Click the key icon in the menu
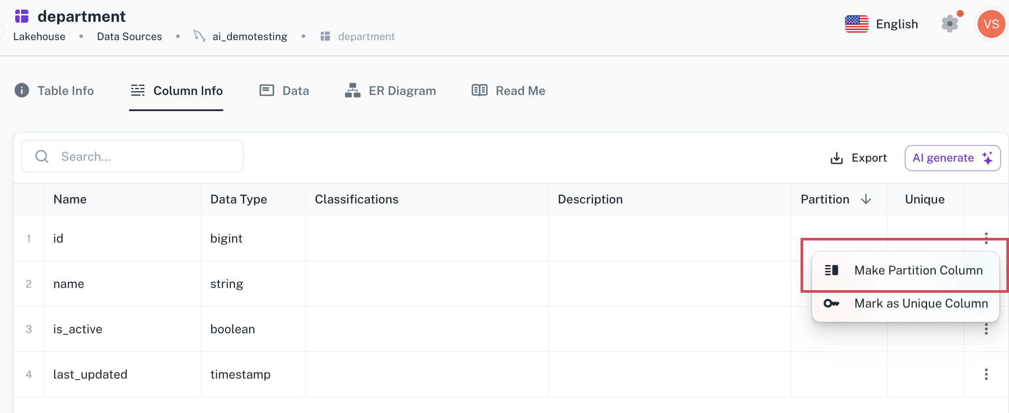Screen dimensions: 1009x413 point(831,303)
